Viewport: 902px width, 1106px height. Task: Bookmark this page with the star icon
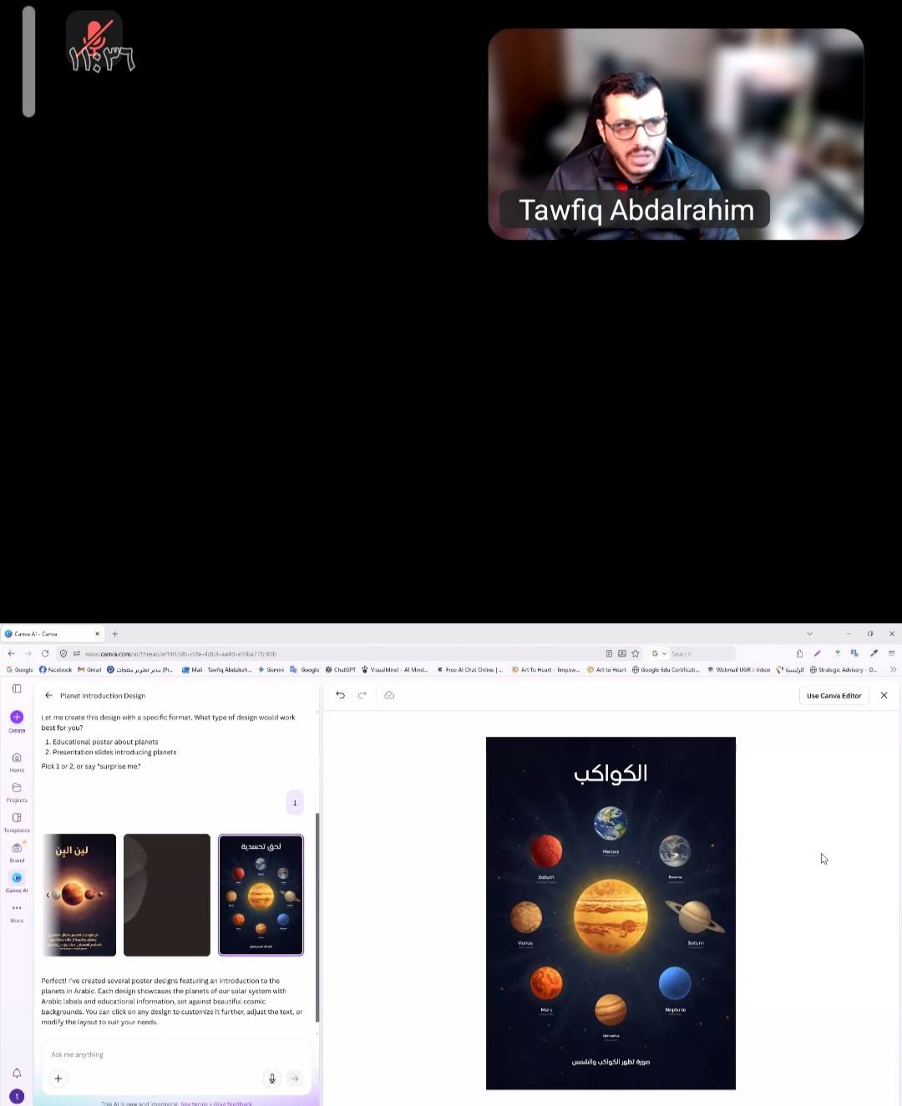[x=636, y=653]
